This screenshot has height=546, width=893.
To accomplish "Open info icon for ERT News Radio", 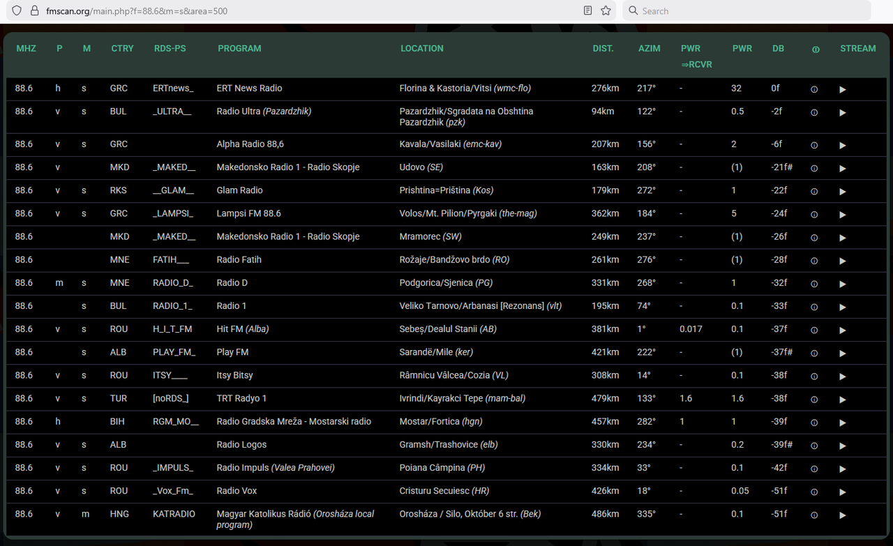I will (x=814, y=90).
